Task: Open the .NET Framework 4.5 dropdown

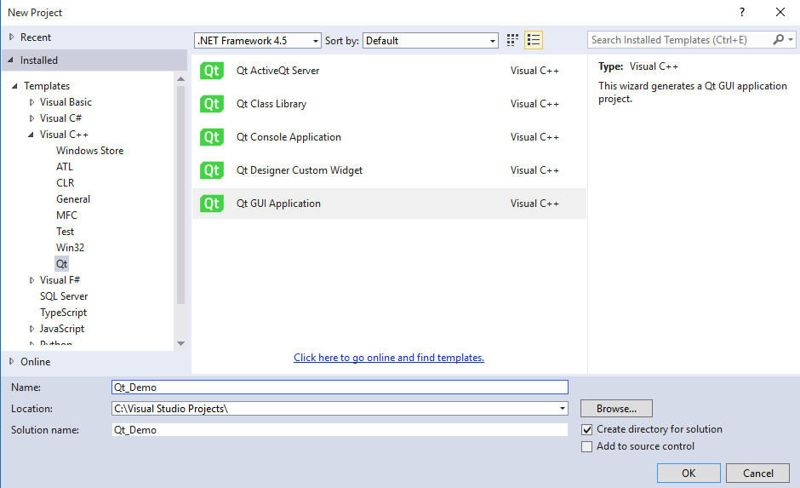Action: 258,40
